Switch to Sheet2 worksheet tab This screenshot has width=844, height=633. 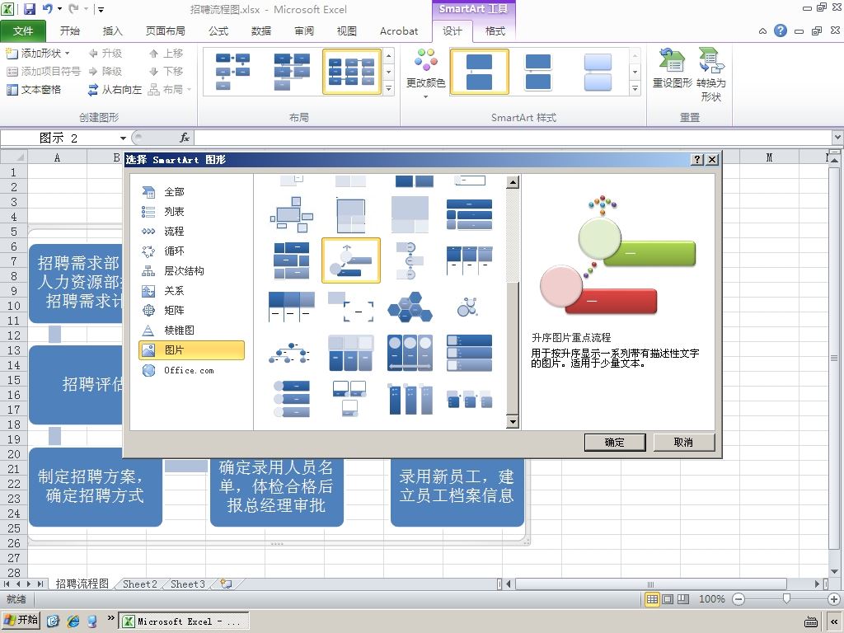coord(139,584)
